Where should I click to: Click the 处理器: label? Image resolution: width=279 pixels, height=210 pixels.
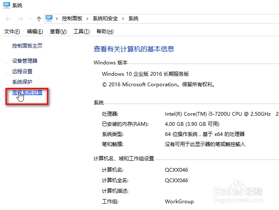click(110, 114)
